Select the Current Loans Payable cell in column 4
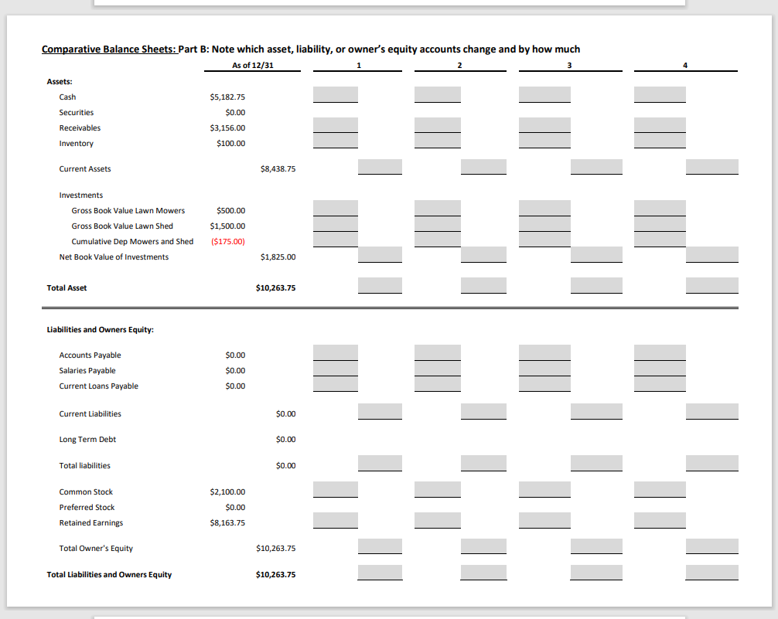The width and height of the screenshot is (778, 619). coord(659,383)
